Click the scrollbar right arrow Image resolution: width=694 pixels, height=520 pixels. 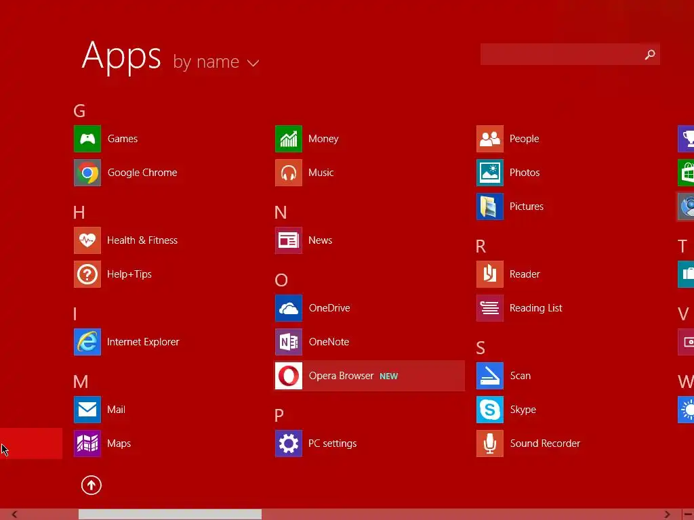pos(668,515)
